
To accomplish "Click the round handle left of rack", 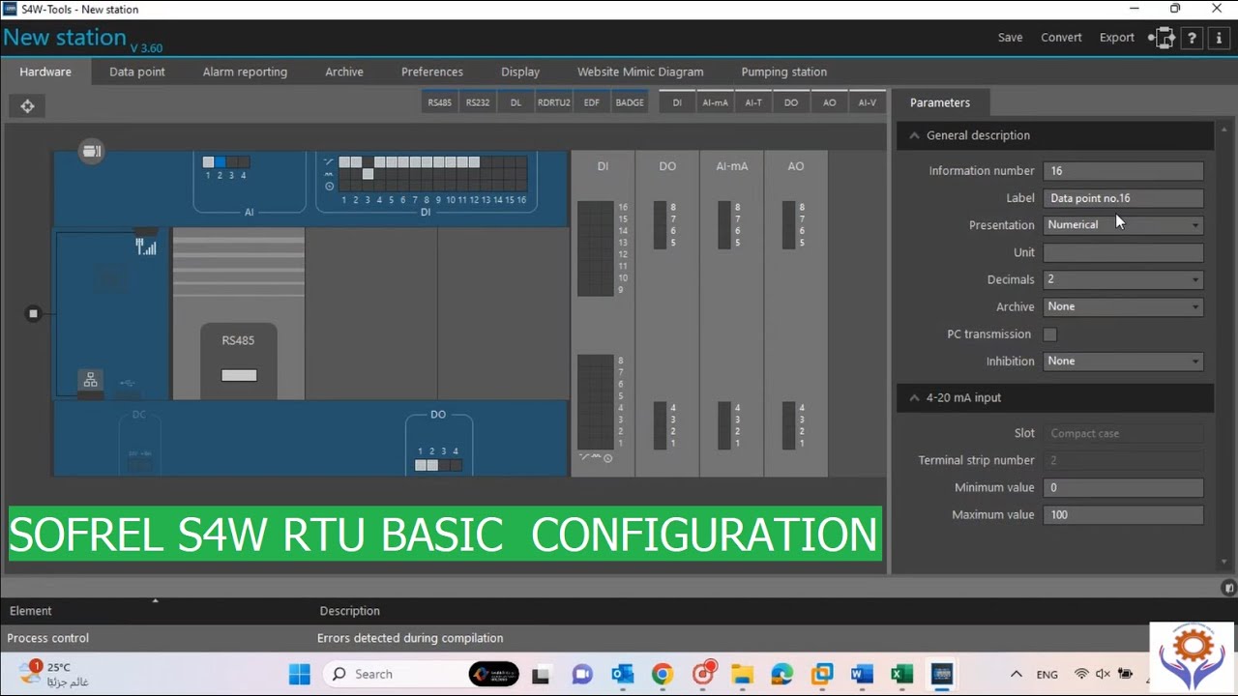I will (33, 313).
